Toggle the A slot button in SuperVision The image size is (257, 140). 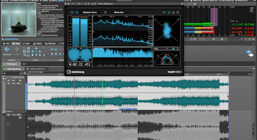(x=77, y=12)
